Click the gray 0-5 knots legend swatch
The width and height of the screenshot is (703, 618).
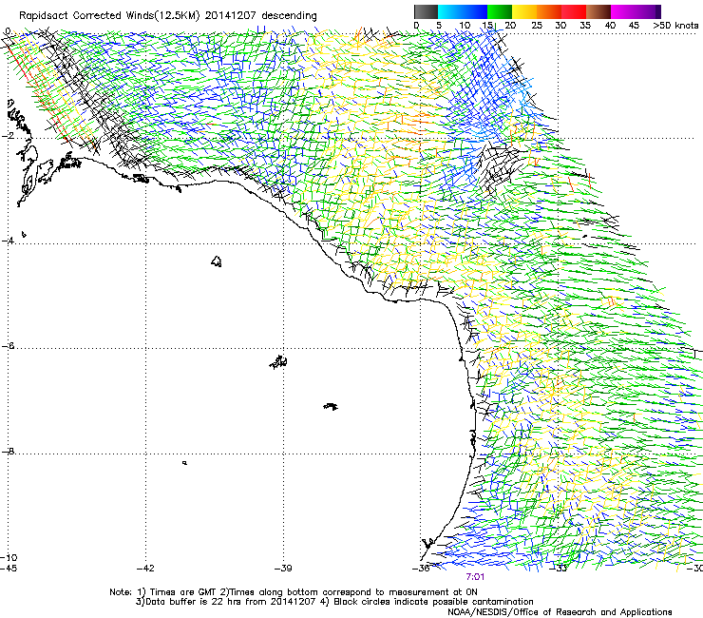(427, 11)
